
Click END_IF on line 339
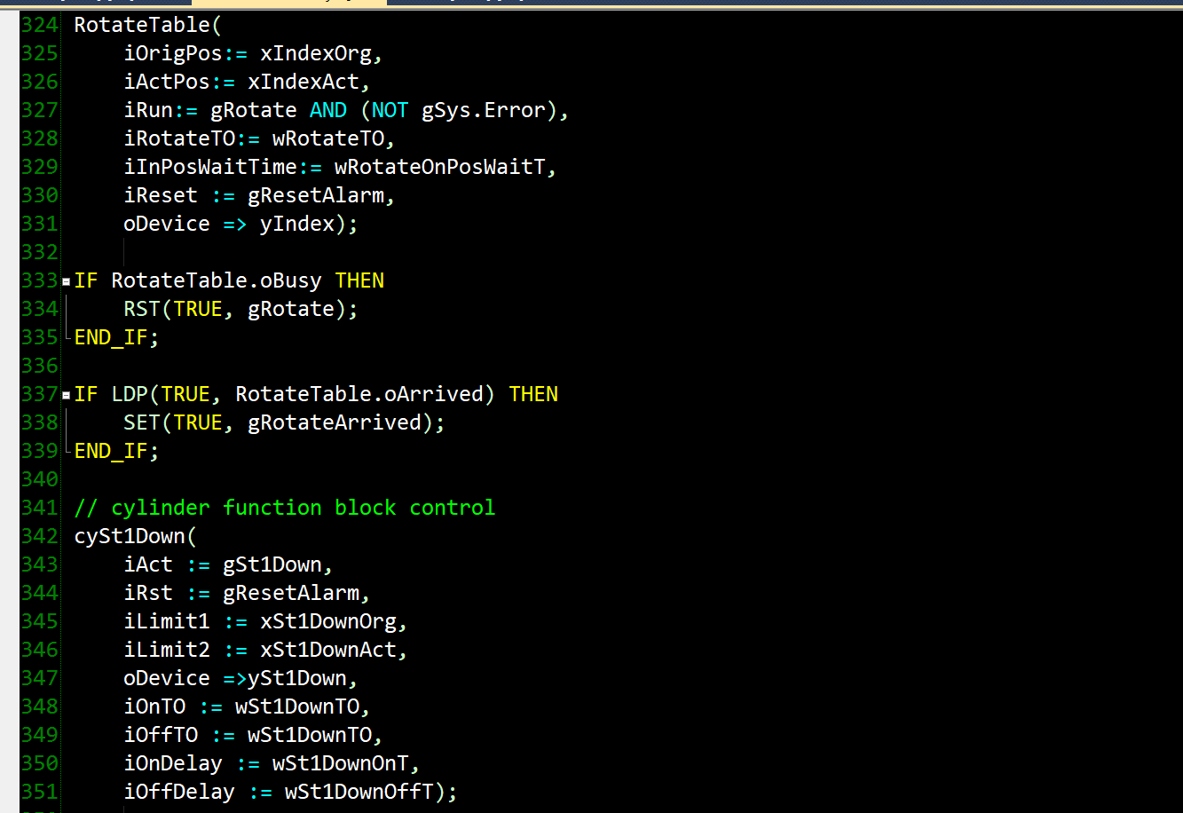111,451
